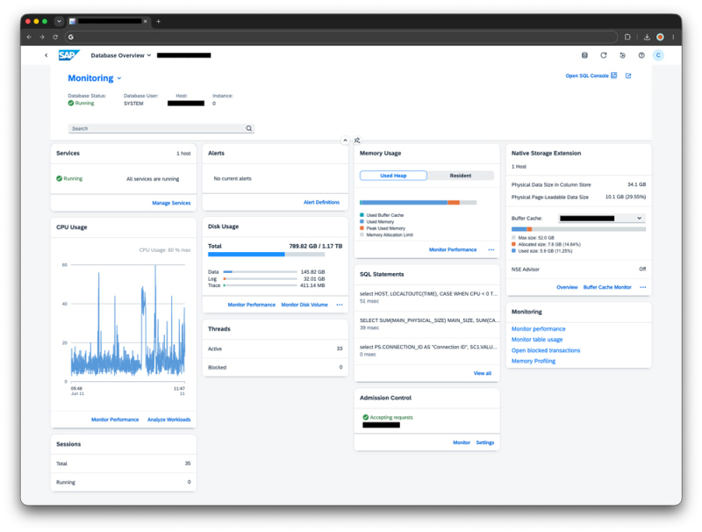The image size is (702, 532).
Task: Open Disk Usage more options menu
Action: pyautogui.click(x=340, y=305)
